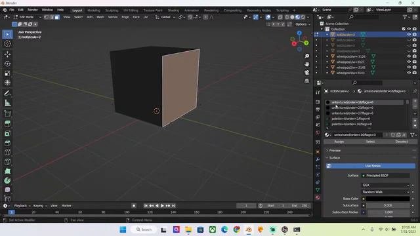This screenshot has width=420, height=236.
Task: Open the Global transform orientation dropdown
Action: (165, 17)
